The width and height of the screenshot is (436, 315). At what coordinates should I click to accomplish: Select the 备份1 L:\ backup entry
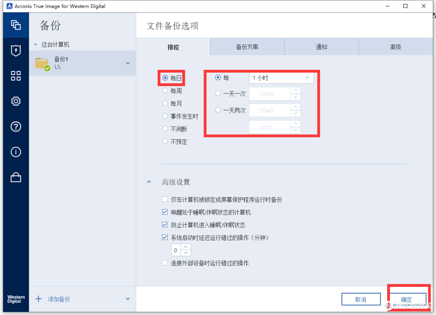coord(82,63)
